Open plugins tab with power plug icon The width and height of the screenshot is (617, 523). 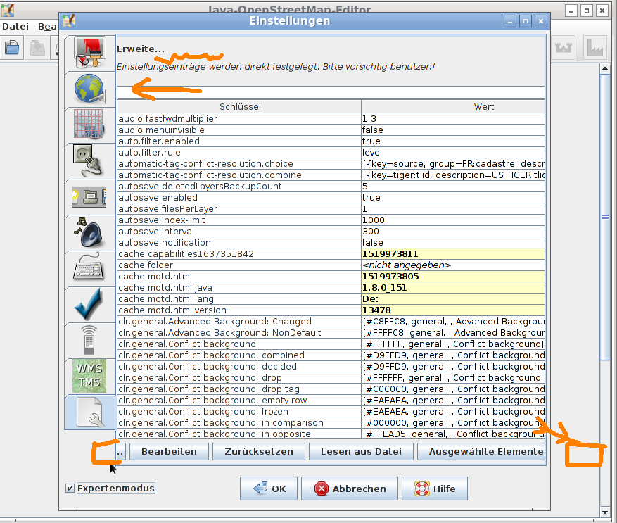89,161
